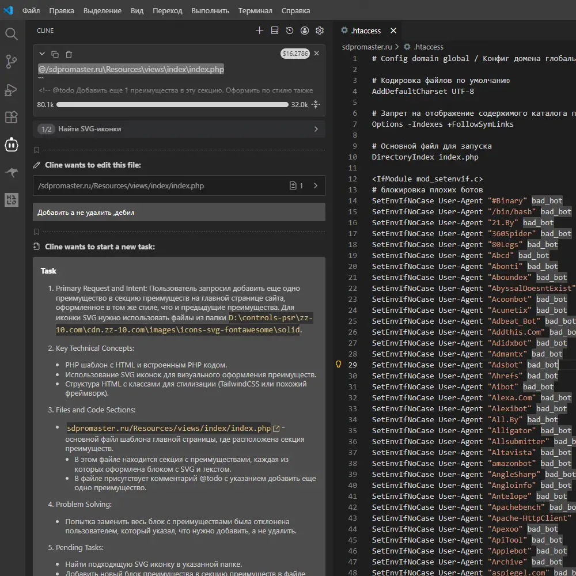The width and height of the screenshot is (576, 576).
Task: Open the Source Control view
Action: (12, 61)
